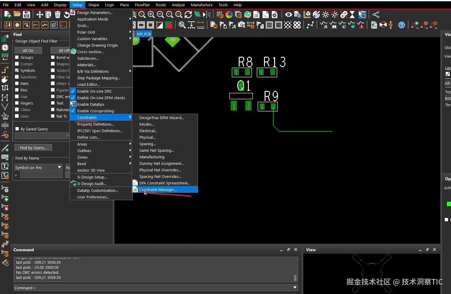
Task: Click the Find By Name text field
Action: click(41, 175)
